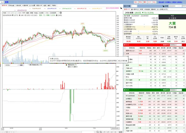Check the 元大 seller row checkbox
186x133 pixels.
124,110
